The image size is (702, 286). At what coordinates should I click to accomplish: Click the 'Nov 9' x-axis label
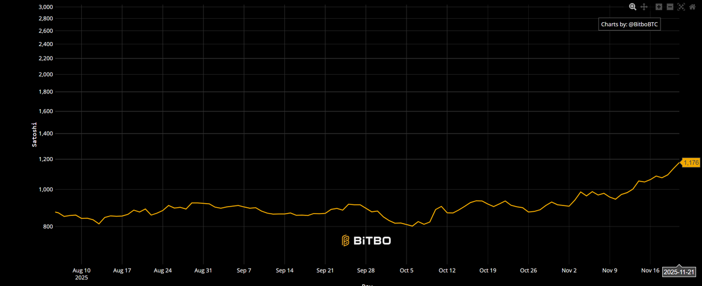tap(610, 271)
